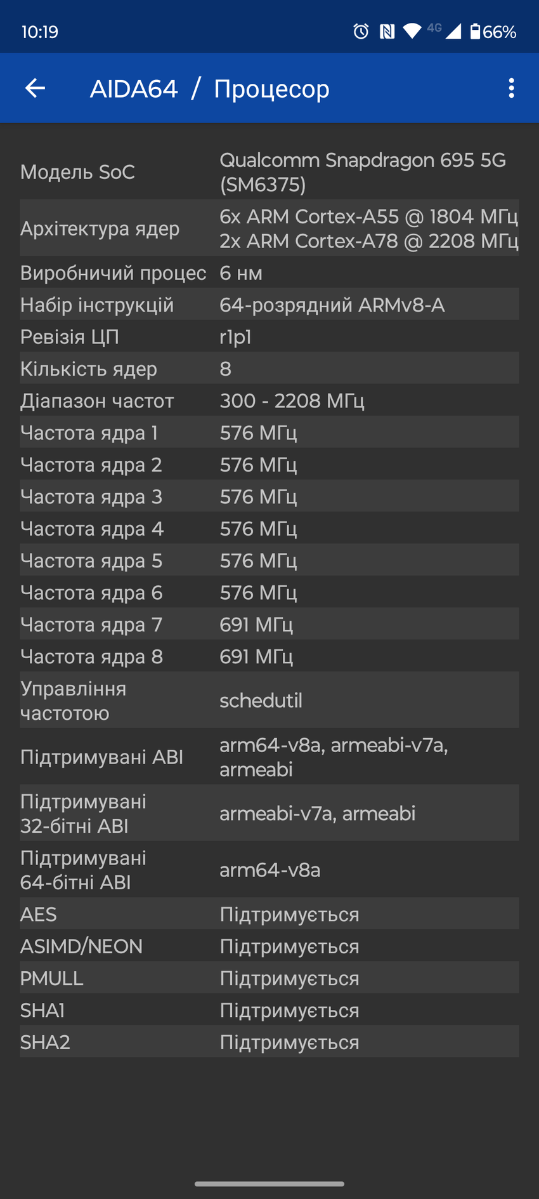
Task: Tap the Архітектура ядер entry
Action: [269, 229]
